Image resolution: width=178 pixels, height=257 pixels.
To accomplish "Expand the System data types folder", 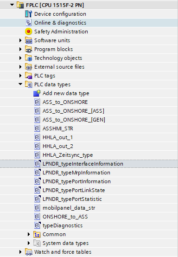I will [29, 243].
